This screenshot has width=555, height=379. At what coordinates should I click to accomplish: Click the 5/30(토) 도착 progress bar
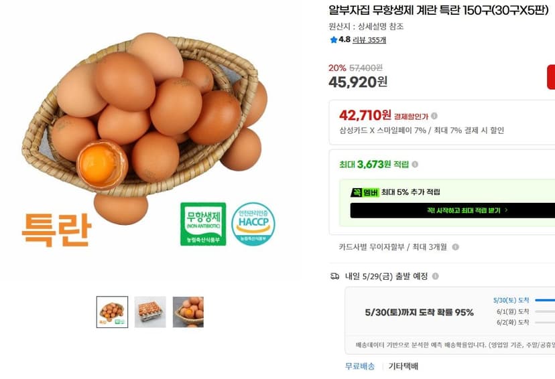pos(545,300)
